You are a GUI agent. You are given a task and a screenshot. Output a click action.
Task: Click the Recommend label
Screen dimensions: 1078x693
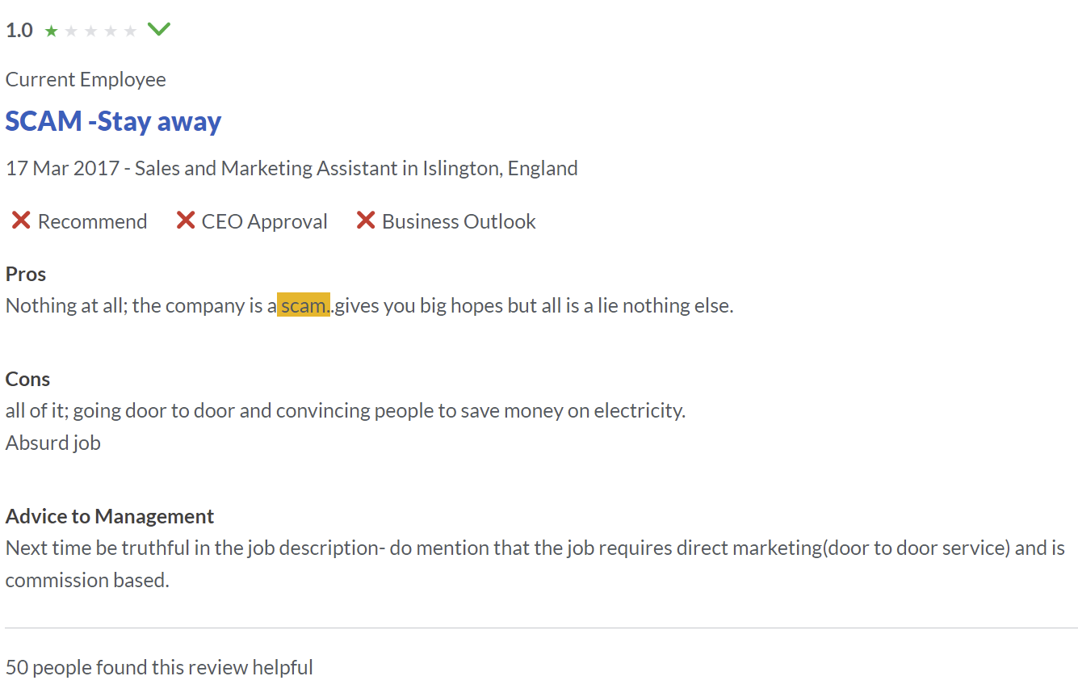[x=93, y=221]
